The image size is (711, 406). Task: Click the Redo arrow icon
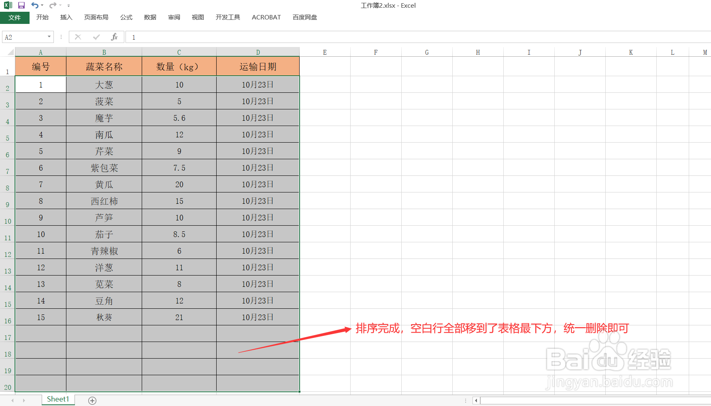[53, 5]
